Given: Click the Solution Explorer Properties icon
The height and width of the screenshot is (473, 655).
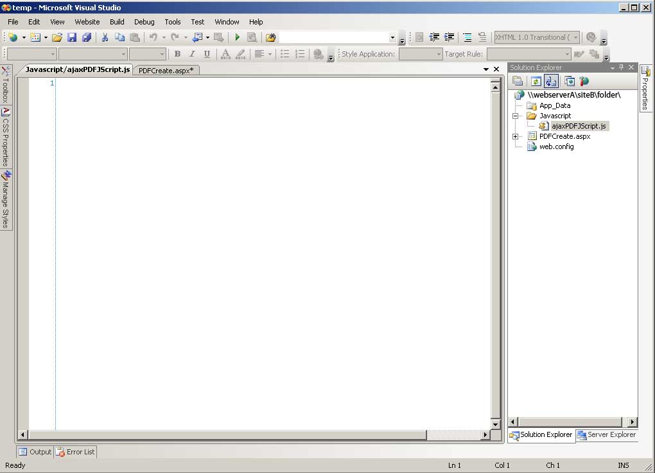Looking at the screenshot, I should 518,81.
